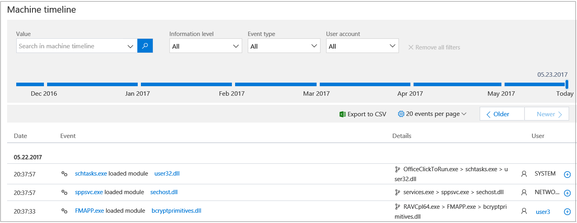Image resolution: width=577 pixels, height=223 pixels.
Task: Click the process tree icon beside OfficeClickToRun.exe
Action: pos(397,169)
